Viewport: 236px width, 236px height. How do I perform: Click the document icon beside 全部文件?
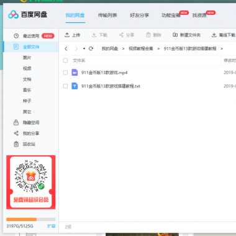(16, 47)
